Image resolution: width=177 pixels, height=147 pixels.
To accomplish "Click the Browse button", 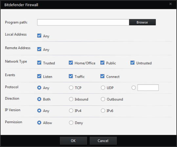I will click(x=142, y=22).
